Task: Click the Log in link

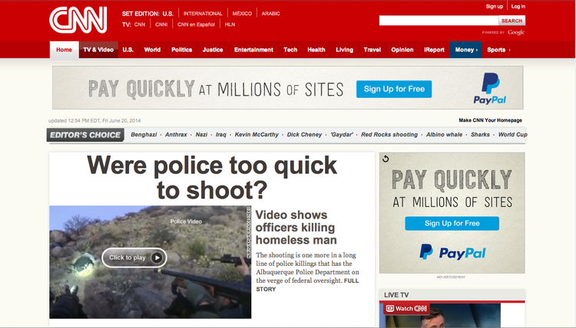Action: tap(518, 6)
